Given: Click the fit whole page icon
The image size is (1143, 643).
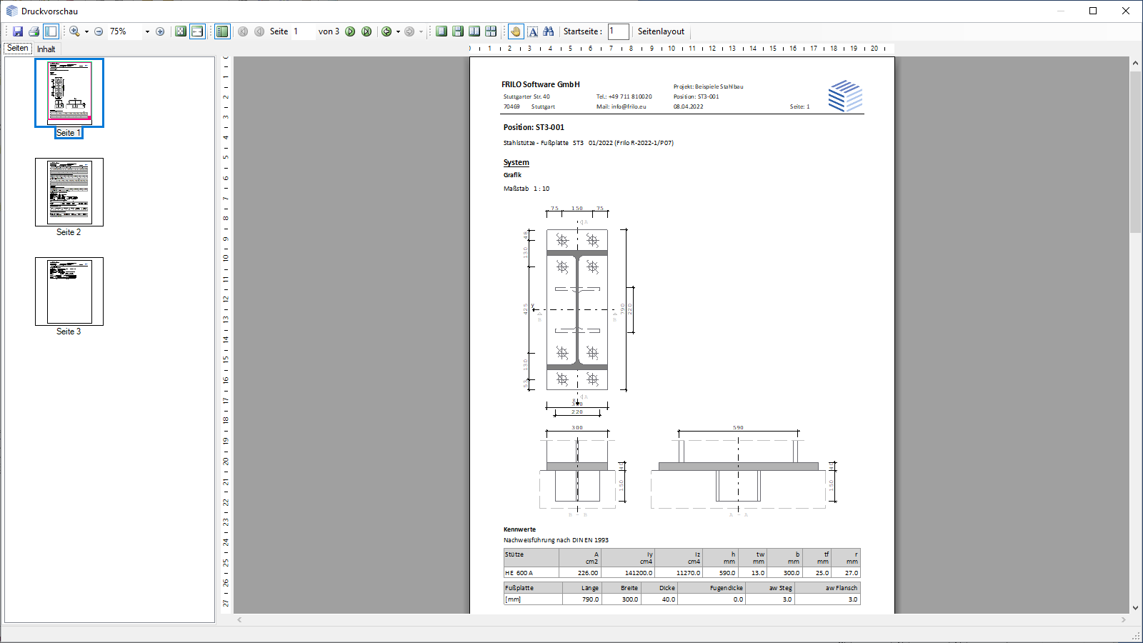Looking at the screenshot, I should pyautogui.click(x=181, y=31).
